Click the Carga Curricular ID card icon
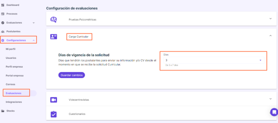Screen dimensions: 278x123 pos(54,37)
